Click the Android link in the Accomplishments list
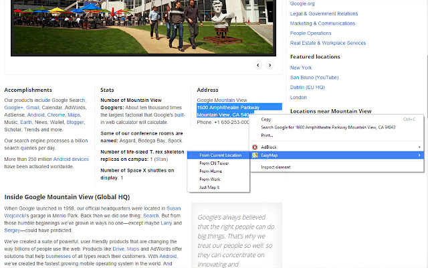This screenshot has height=268, width=428. click(x=35, y=115)
